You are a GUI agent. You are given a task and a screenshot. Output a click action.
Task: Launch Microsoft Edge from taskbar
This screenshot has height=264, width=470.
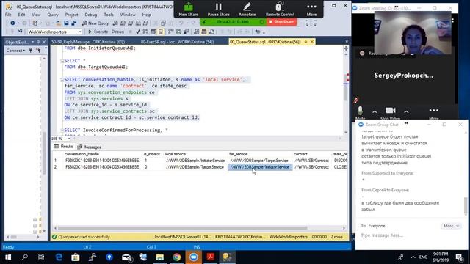pyautogui.click(x=59, y=257)
